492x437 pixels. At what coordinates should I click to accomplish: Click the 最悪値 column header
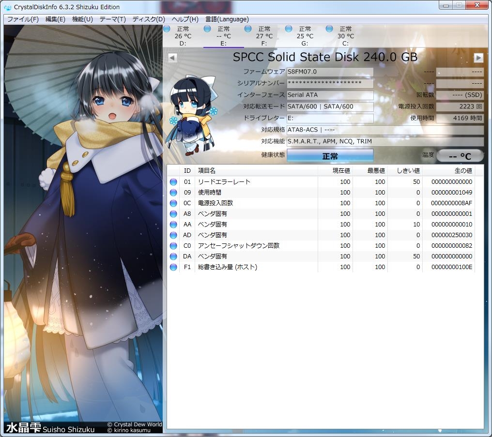(370, 170)
